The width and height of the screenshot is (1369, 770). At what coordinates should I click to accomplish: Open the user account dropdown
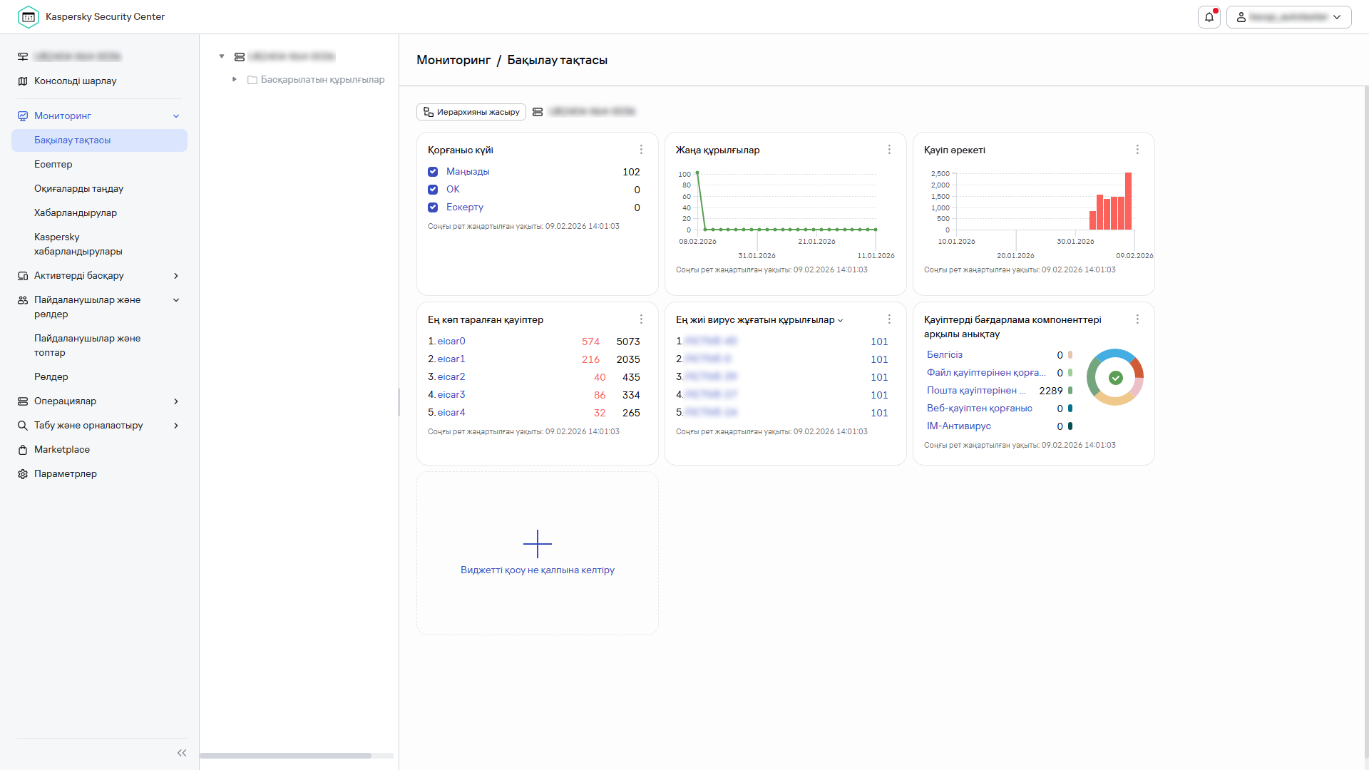[1288, 17]
